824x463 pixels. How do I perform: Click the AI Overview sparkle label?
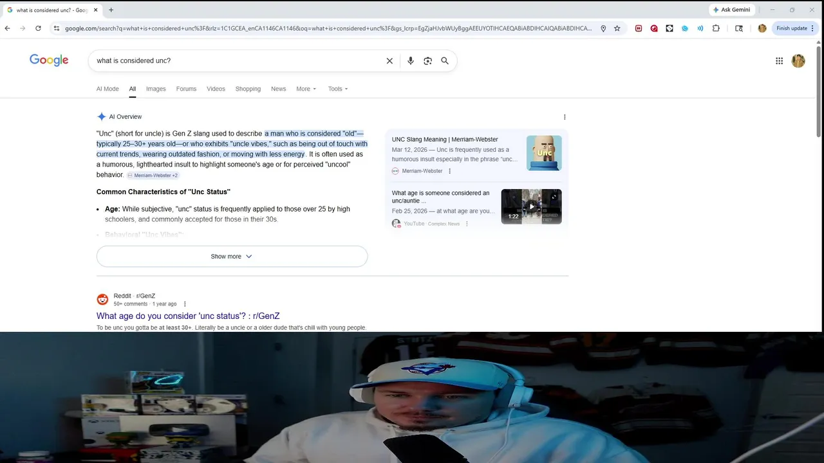(x=119, y=117)
